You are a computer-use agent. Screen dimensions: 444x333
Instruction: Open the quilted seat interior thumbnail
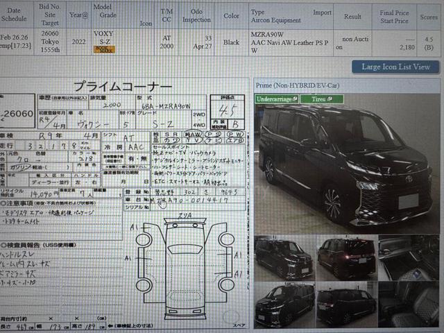[409, 305]
